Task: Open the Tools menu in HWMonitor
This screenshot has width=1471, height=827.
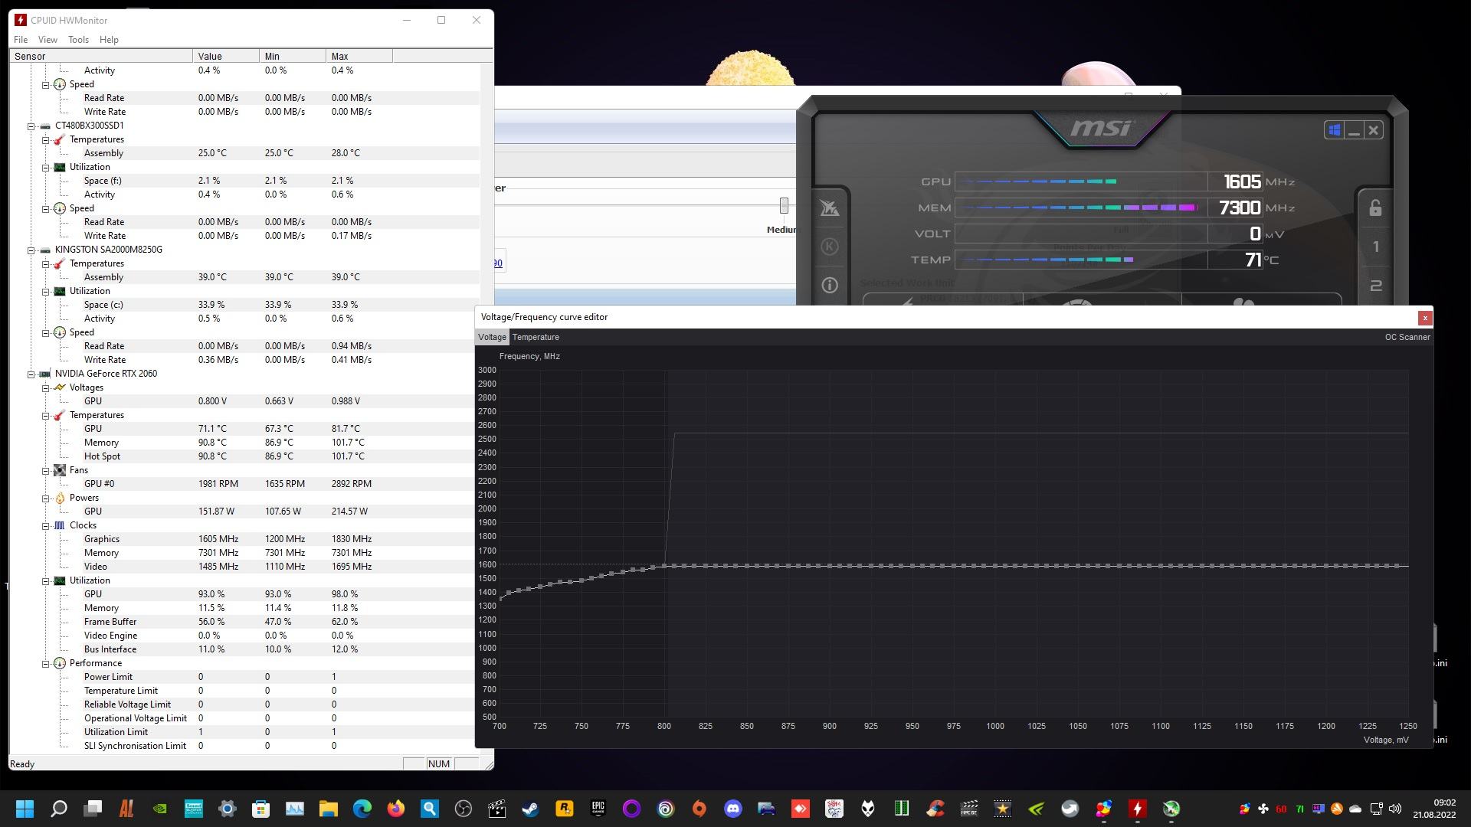Action: (x=78, y=40)
